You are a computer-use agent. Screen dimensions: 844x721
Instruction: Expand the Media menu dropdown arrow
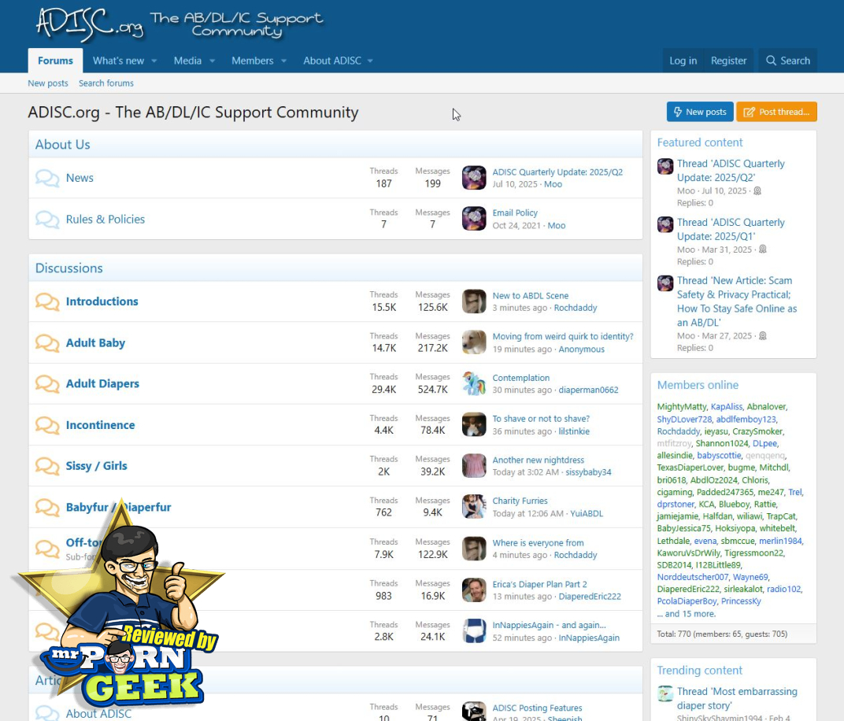point(212,61)
